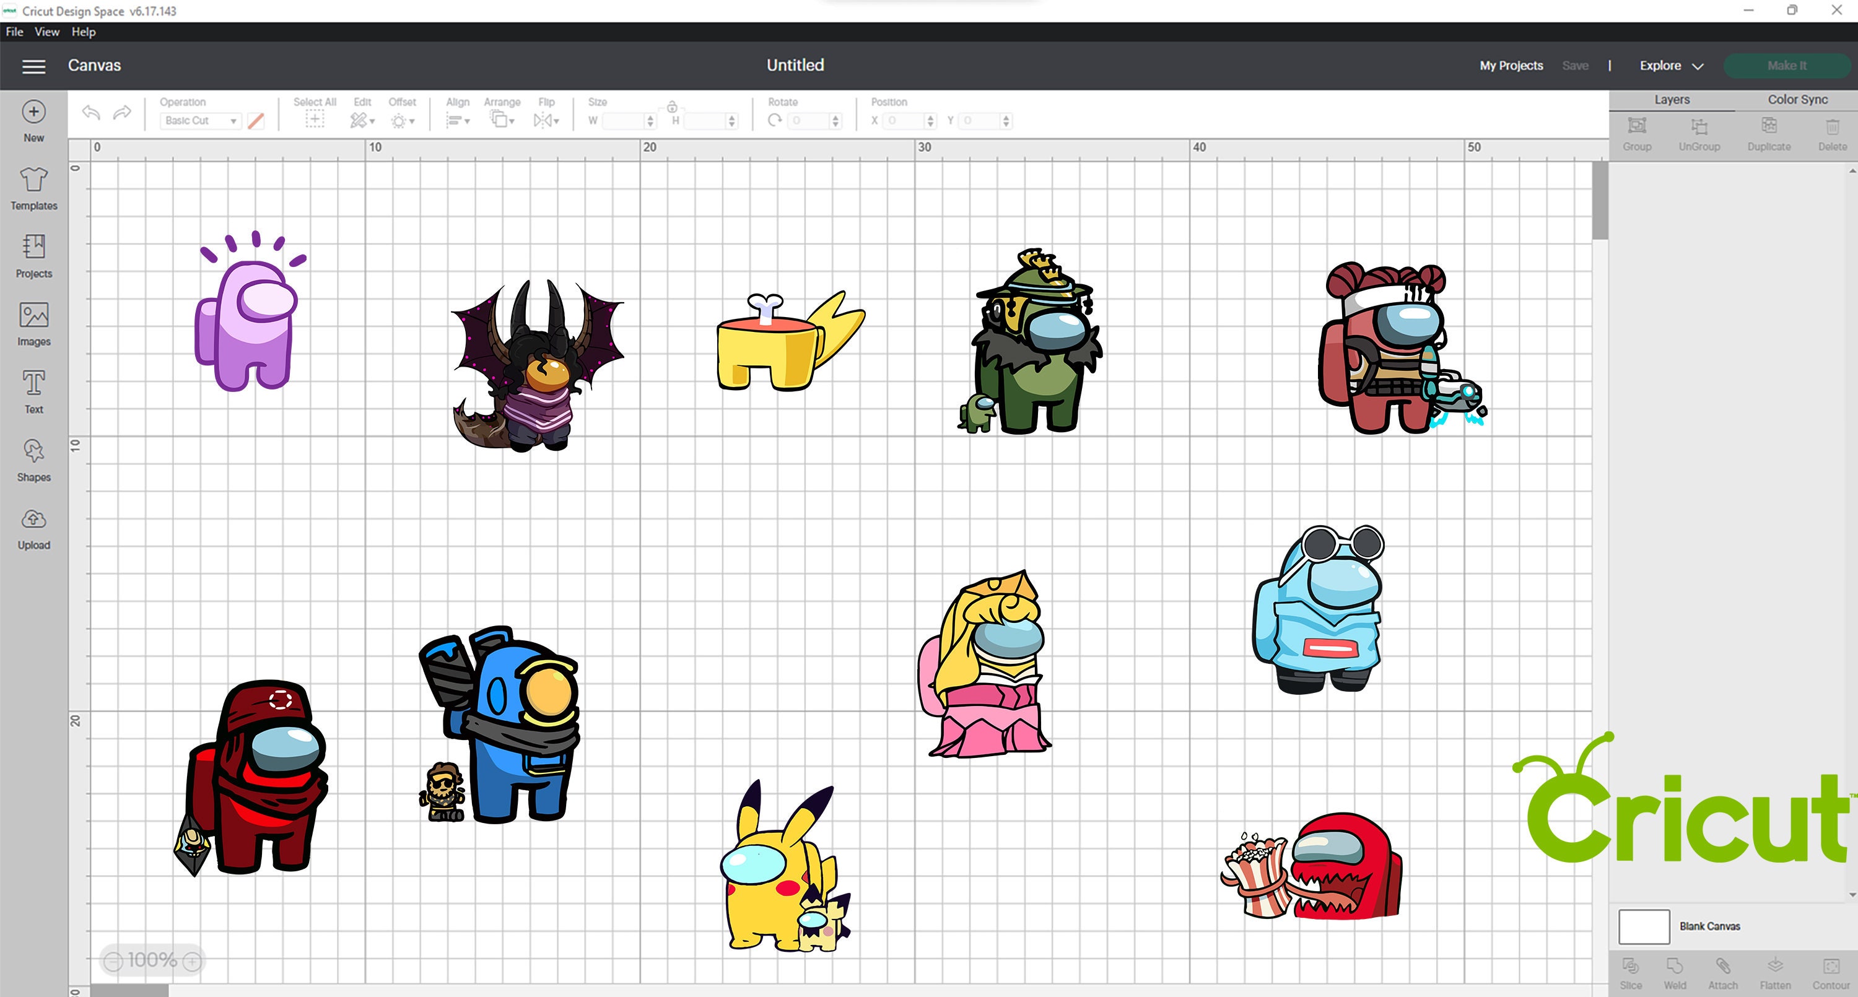The height and width of the screenshot is (997, 1858).
Task: Open the hamburger menu icon
Action: [x=33, y=66]
